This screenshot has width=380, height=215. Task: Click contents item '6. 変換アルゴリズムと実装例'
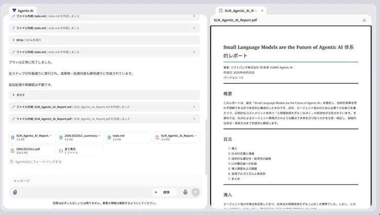coord(247,174)
